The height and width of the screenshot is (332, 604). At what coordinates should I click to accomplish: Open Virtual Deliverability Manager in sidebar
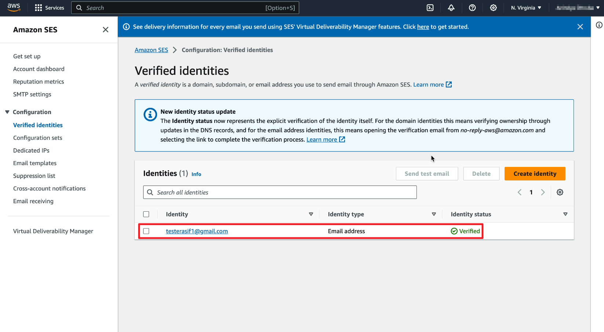click(x=53, y=231)
